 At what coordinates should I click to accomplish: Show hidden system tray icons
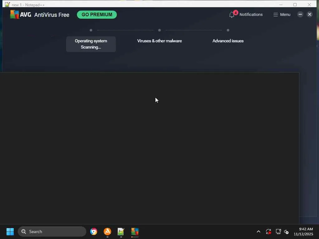(x=258, y=232)
